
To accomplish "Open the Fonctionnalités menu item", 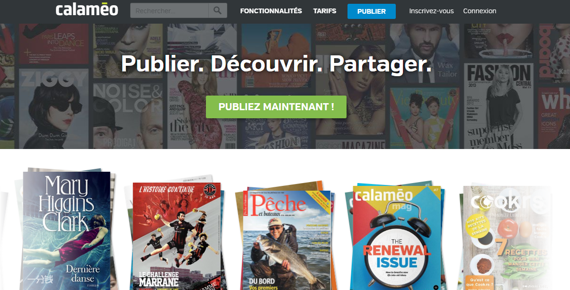I will click(271, 11).
